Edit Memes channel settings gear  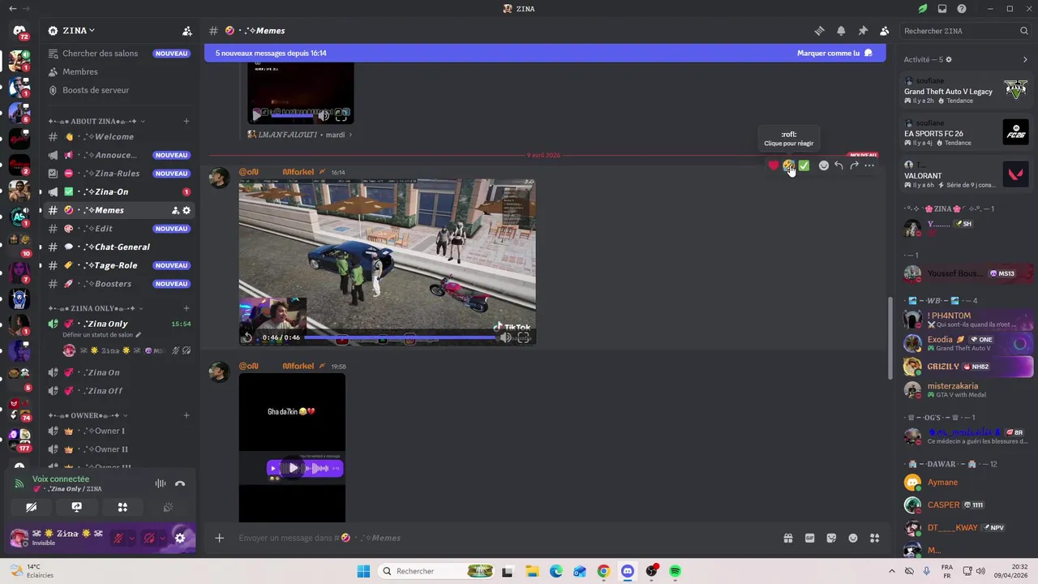(187, 210)
